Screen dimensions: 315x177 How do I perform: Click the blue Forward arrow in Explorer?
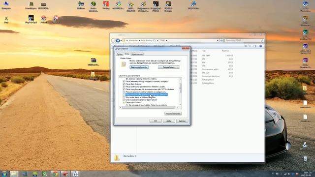click(x=118, y=40)
